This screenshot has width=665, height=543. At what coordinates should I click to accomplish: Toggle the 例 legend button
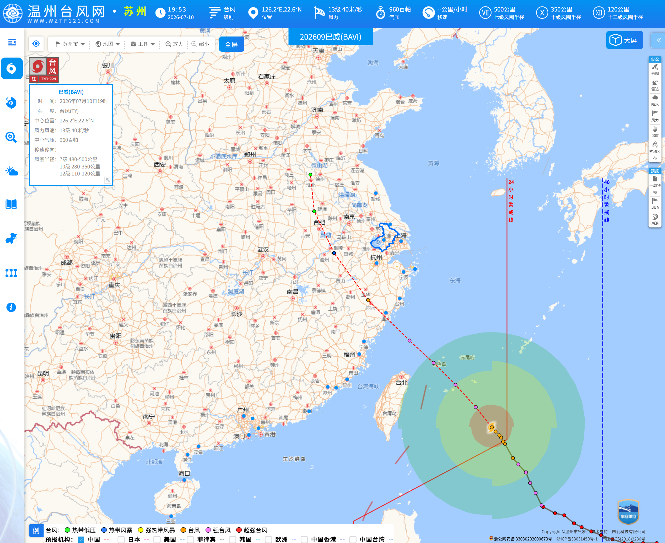[x=36, y=530]
